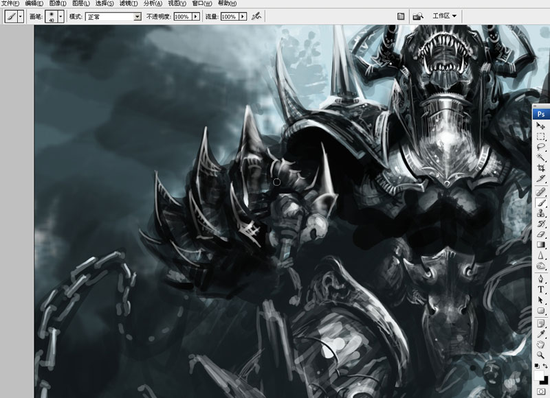Open the 文件(F) menu
The image size is (550, 398).
click(10, 3)
